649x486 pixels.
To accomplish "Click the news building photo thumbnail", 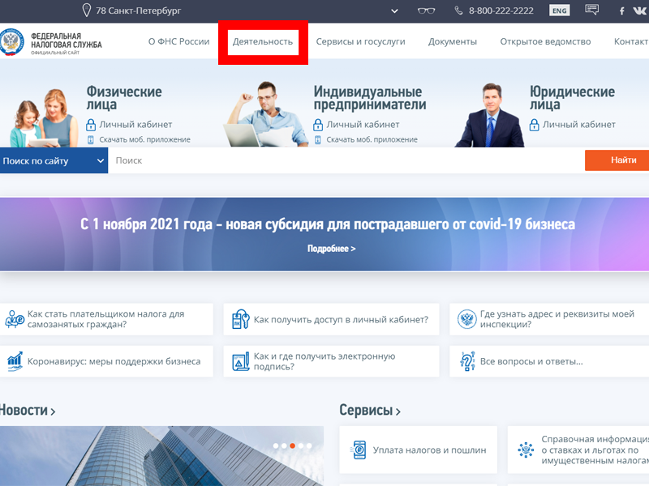I will pyautogui.click(x=161, y=456).
